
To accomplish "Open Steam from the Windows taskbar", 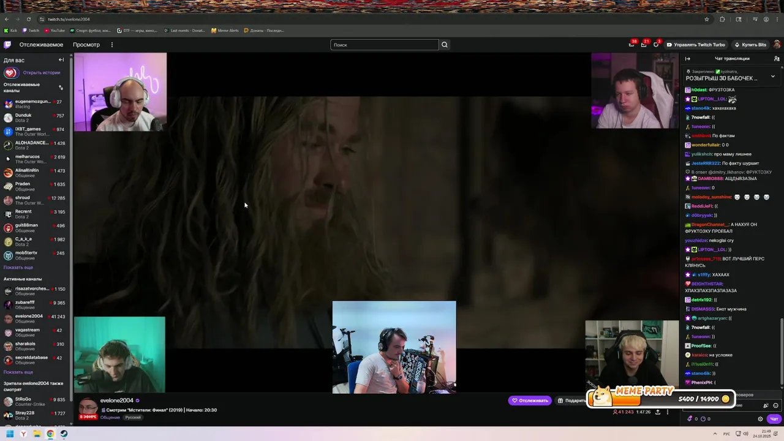I will point(64,434).
